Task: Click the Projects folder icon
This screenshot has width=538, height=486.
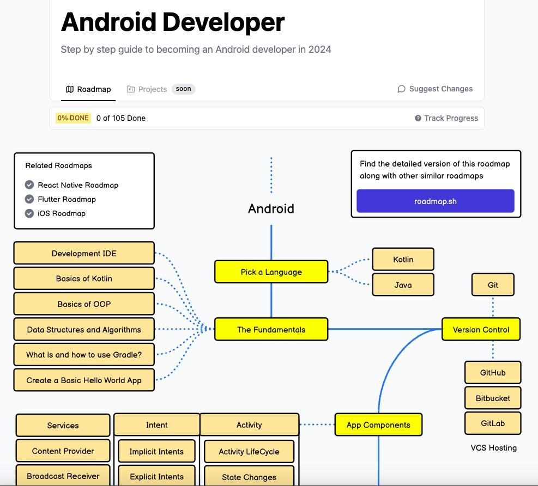Action: (x=130, y=89)
